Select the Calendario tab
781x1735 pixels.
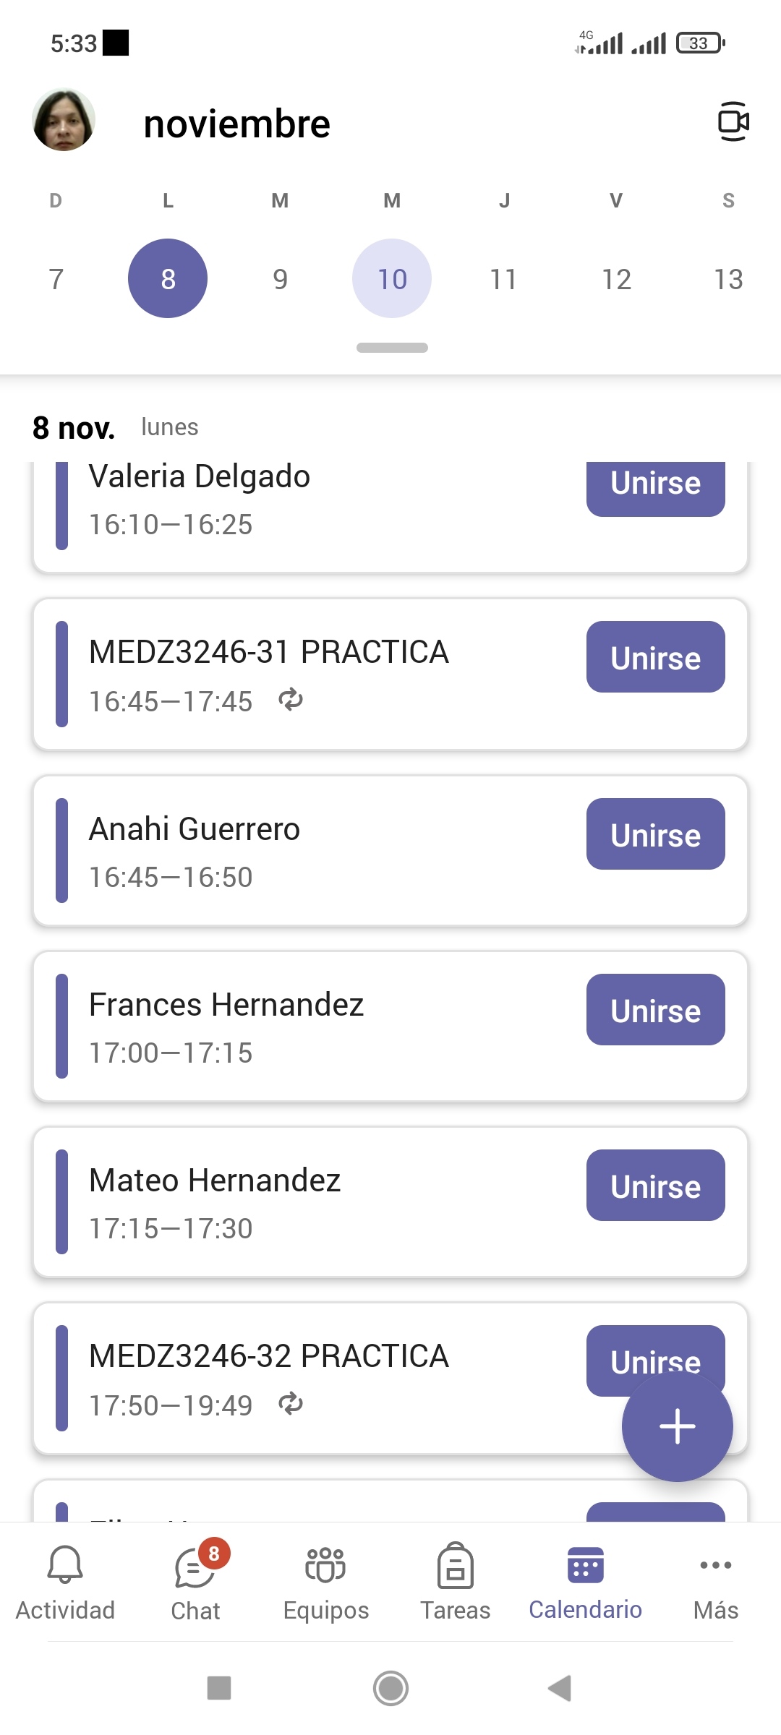click(585, 1581)
